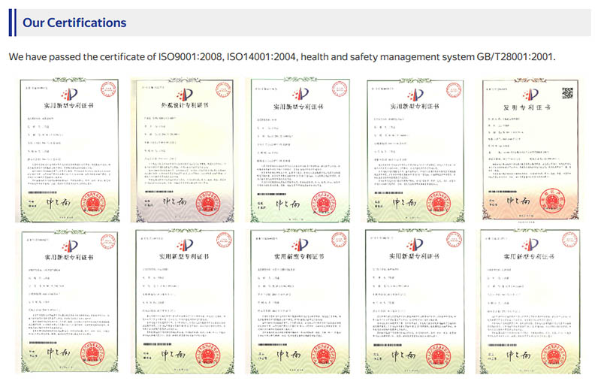Click the patent office logo on the design patent certificate
The image size is (601, 387).
click(185, 95)
